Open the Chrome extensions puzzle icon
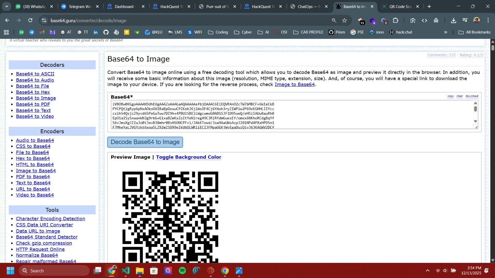Image resolution: width=495 pixels, height=278 pixels. 395,20
